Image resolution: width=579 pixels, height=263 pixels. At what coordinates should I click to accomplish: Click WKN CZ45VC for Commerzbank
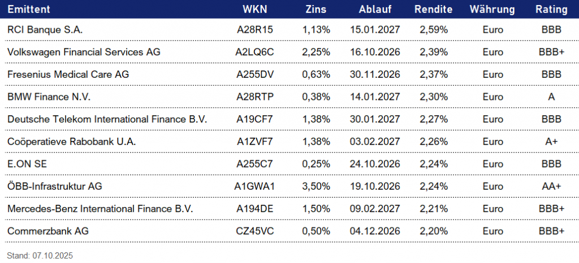254,231
